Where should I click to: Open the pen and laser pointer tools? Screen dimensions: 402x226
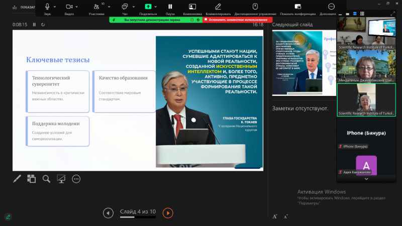click(17, 179)
